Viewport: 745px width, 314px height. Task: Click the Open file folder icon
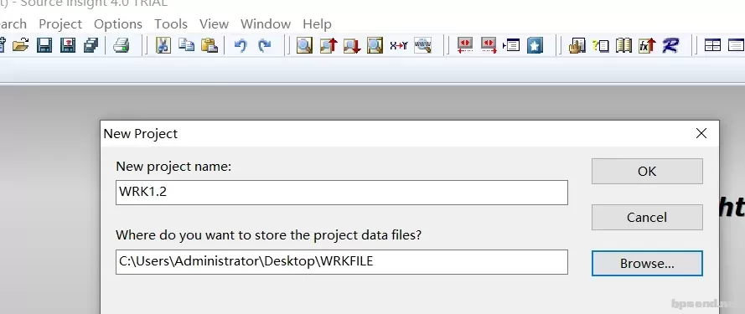(x=20, y=45)
